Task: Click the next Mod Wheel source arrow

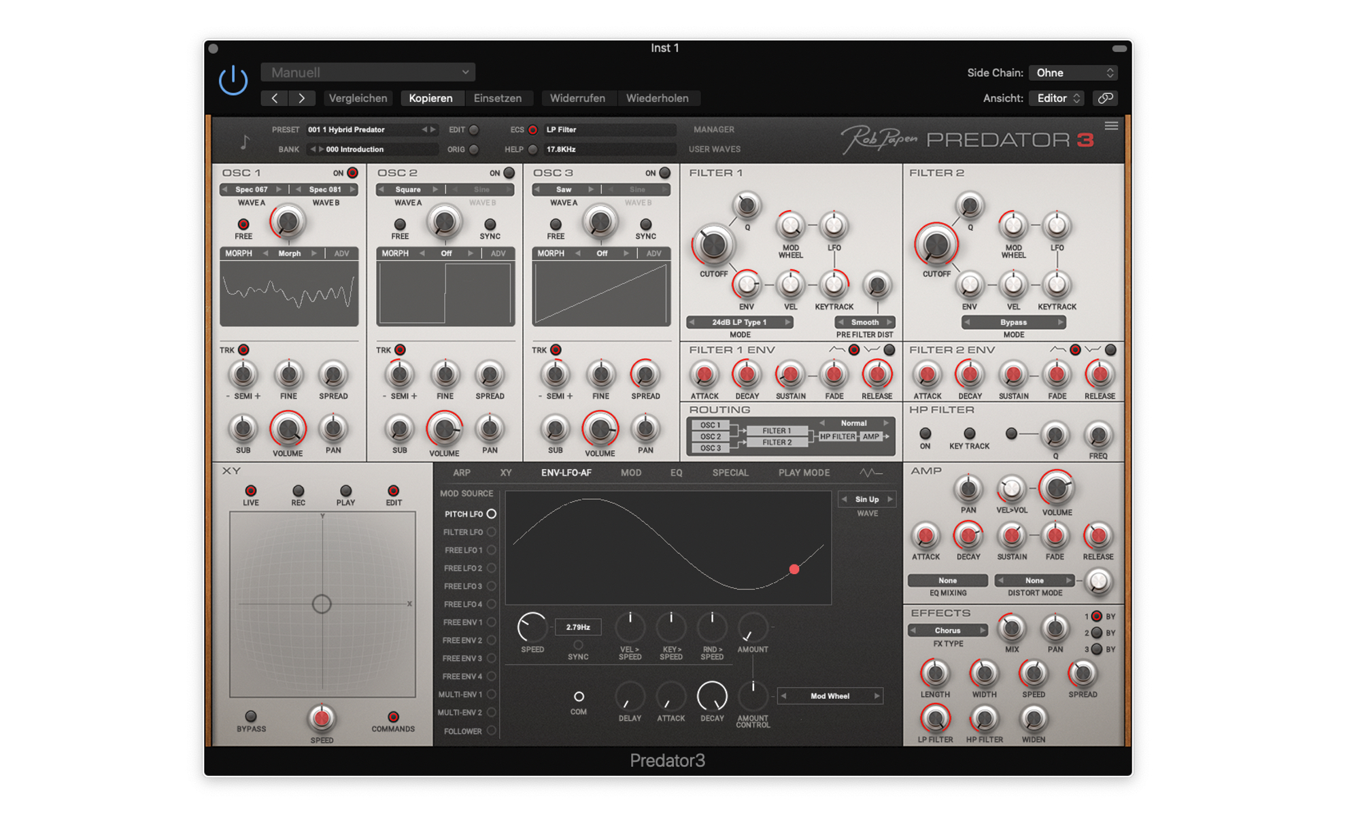Action: click(x=877, y=696)
